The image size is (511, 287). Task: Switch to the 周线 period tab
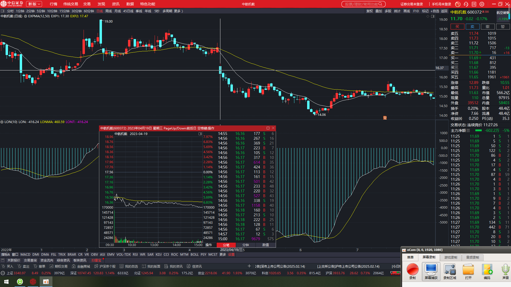(x=109, y=11)
